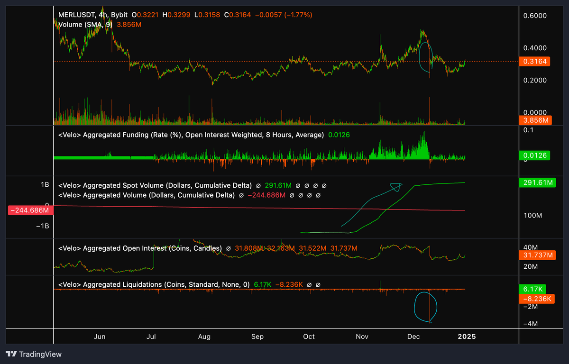Select the Aggregated Open Interest legend label

[x=140, y=248]
